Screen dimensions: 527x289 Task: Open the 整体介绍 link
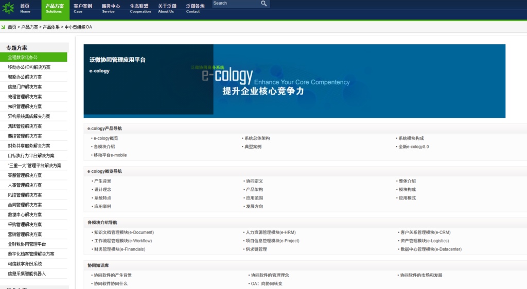[408, 181]
